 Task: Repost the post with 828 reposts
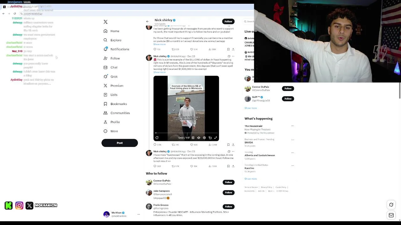(175, 49)
